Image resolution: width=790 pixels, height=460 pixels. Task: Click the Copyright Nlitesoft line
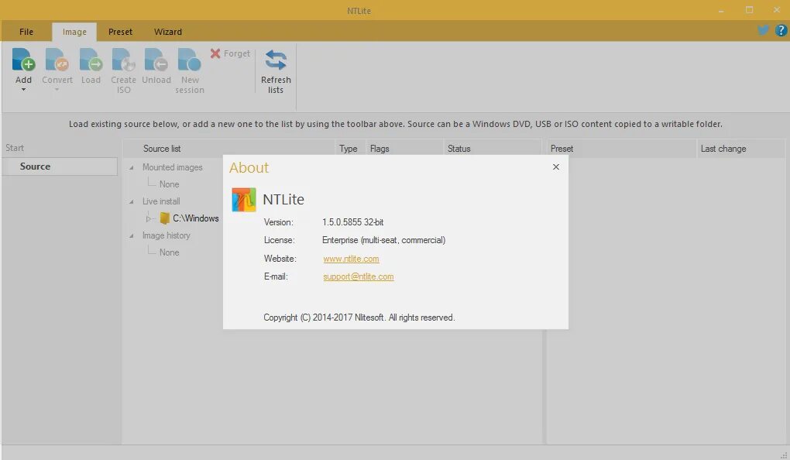359,318
